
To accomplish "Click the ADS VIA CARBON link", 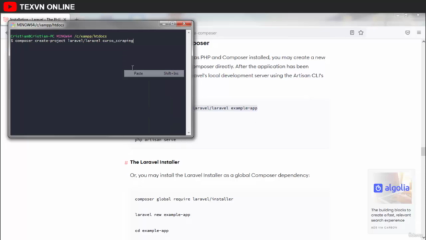I will pyautogui.click(x=384, y=227).
